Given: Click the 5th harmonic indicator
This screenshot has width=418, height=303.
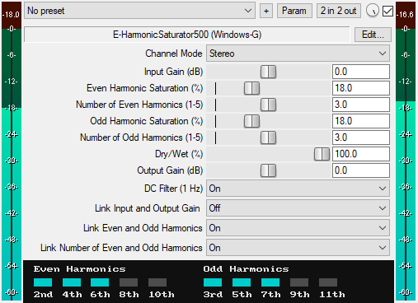Looking at the screenshot, I should tap(242, 282).
